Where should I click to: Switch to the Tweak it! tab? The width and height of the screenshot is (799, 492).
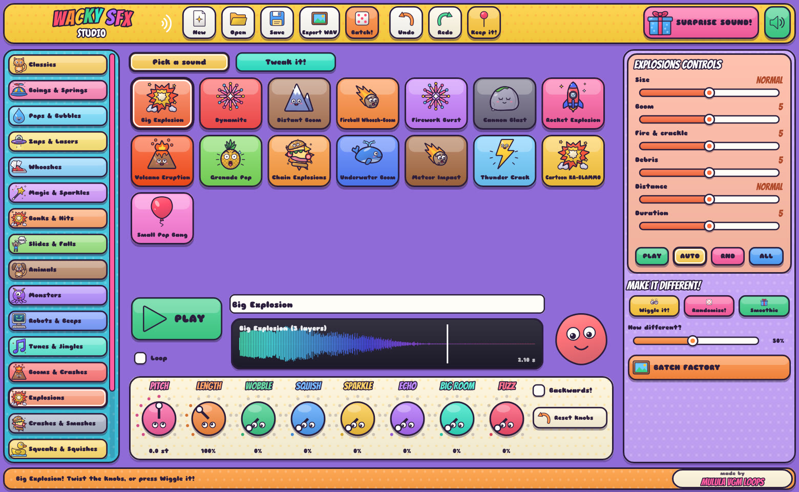[286, 62]
